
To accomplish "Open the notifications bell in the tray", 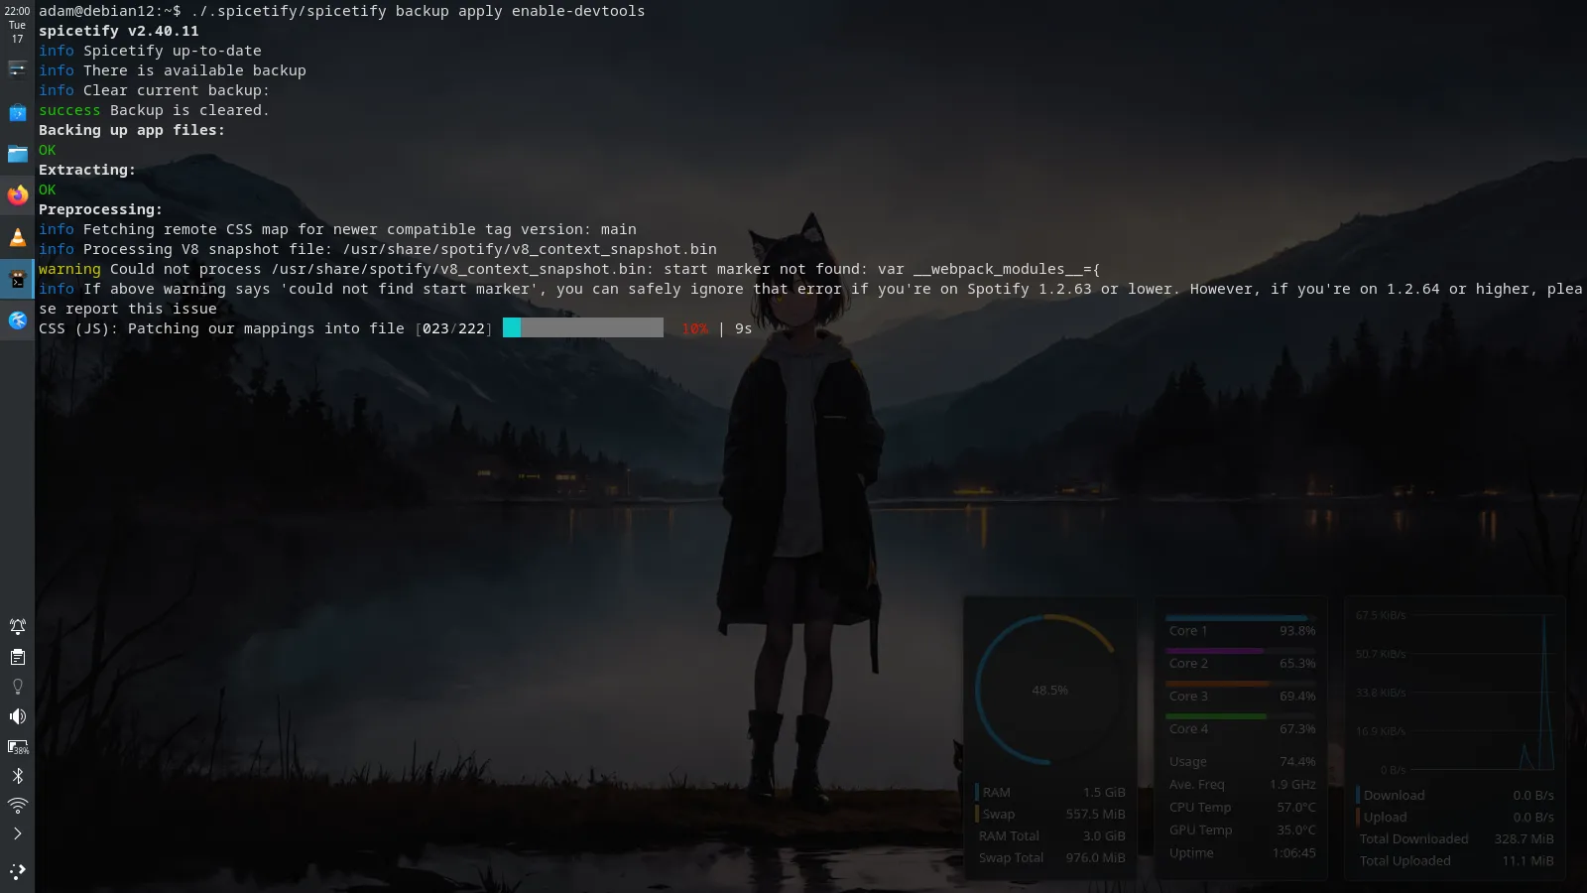I will pyautogui.click(x=17, y=626).
